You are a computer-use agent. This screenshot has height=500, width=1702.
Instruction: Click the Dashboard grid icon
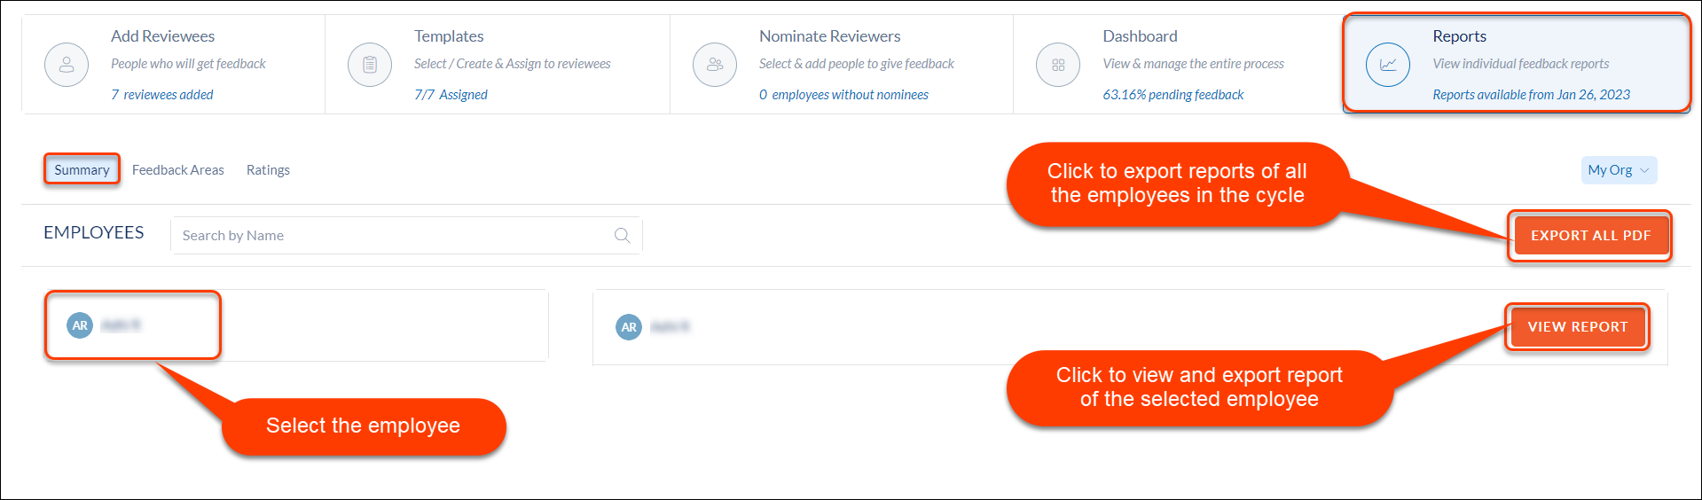pos(1058,65)
